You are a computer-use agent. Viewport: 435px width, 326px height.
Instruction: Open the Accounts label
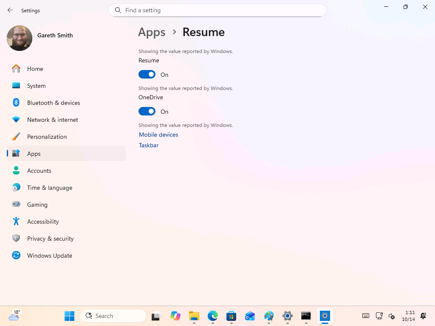[39, 171]
